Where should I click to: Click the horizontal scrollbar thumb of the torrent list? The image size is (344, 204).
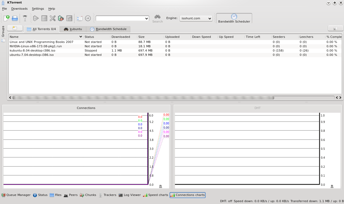pyautogui.click(x=143, y=98)
